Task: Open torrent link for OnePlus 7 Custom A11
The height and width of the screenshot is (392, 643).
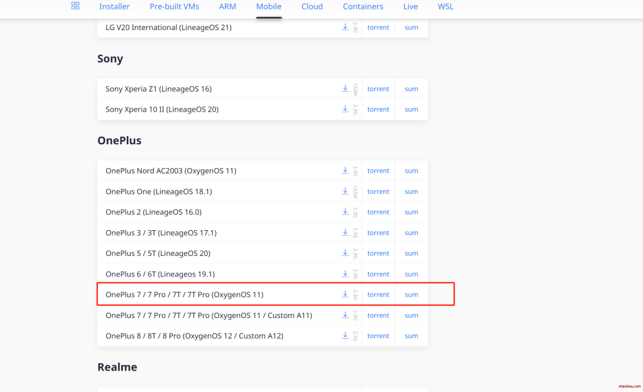Action: 378,315
